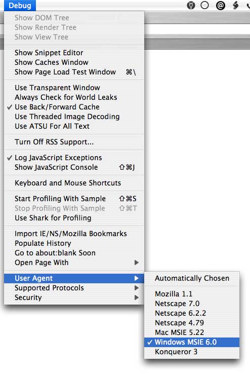
Task: Click the dark globe-shaped menu bar icon
Action: click(x=191, y=5)
